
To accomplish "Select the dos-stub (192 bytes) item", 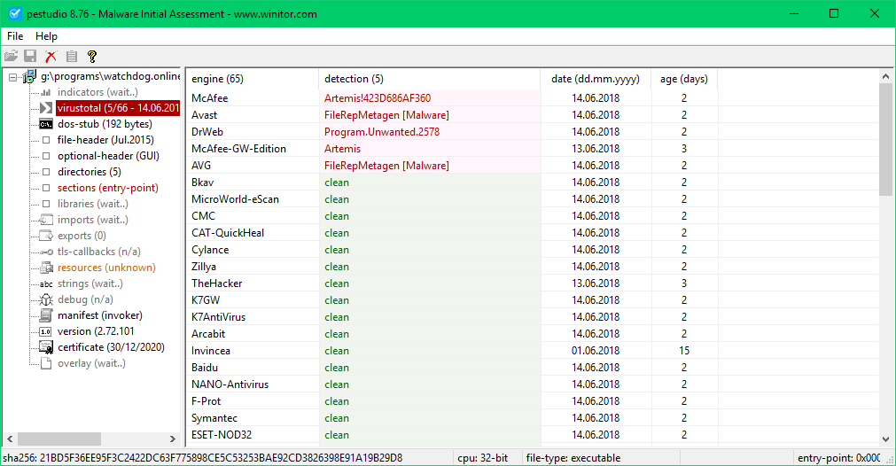I will (x=105, y=124).
